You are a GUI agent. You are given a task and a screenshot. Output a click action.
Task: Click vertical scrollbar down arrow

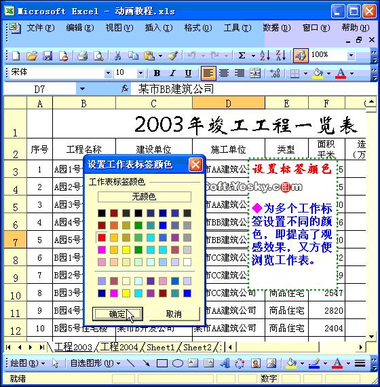tap(371, 336)
